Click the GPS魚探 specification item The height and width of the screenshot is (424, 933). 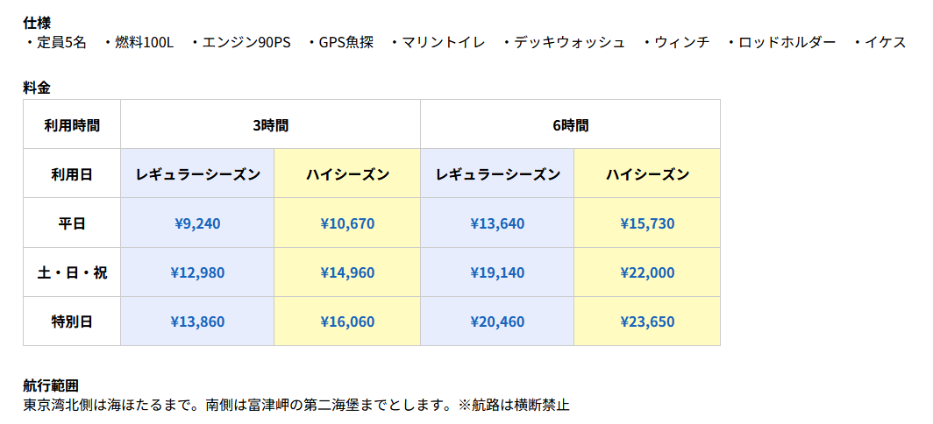coord(345,42)
